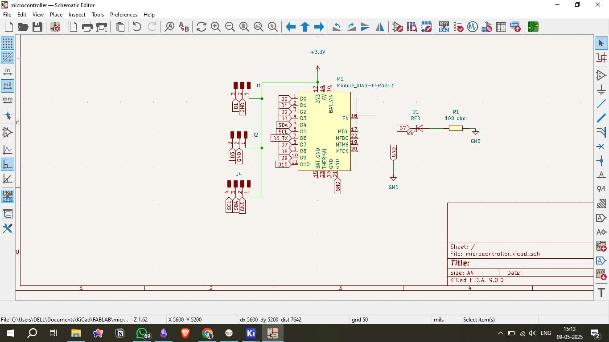Select the R1 100 ohm resistor symbol

(456, 128)
